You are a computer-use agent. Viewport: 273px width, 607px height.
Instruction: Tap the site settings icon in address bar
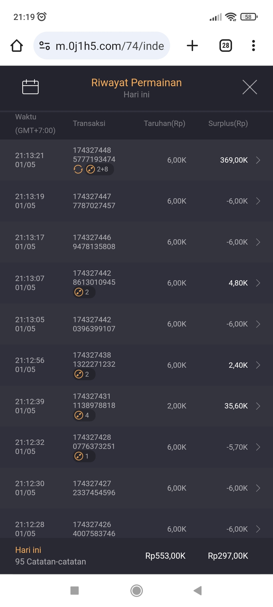click(x=44, y=46)
